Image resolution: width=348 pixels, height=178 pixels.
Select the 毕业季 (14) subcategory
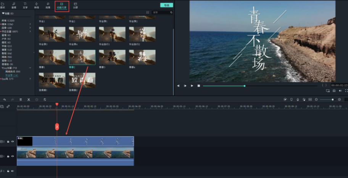point(12,75)
